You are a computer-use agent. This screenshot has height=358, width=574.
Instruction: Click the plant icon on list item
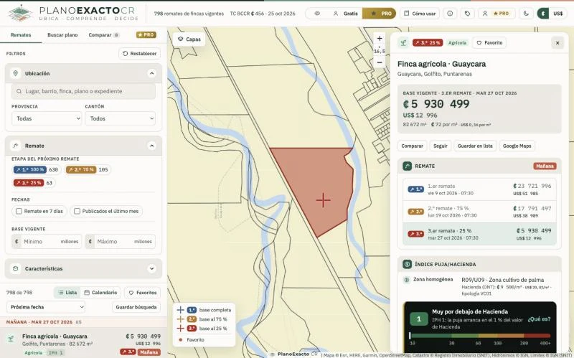point(11,338)
